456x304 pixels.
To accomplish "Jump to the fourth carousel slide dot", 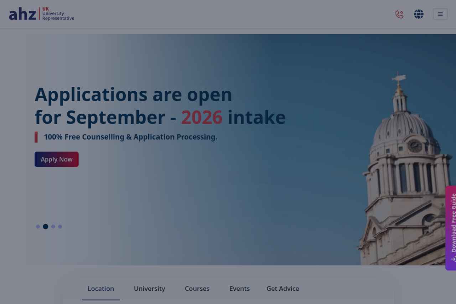I will click(60, 227).
